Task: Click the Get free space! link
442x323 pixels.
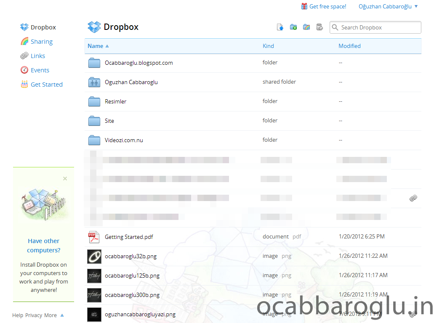Action: [x=328, y=6]
